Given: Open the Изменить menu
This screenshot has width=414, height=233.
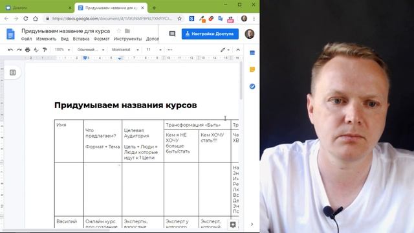Looking at the screenshot, I should pos(46,39).
